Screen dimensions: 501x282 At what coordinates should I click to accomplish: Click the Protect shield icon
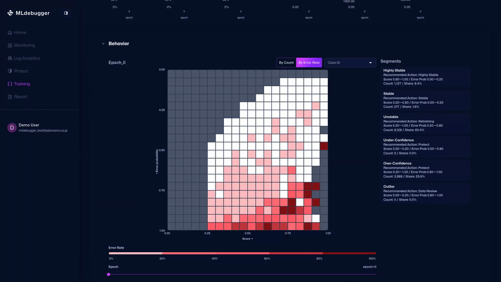click(x=10, y=71)
